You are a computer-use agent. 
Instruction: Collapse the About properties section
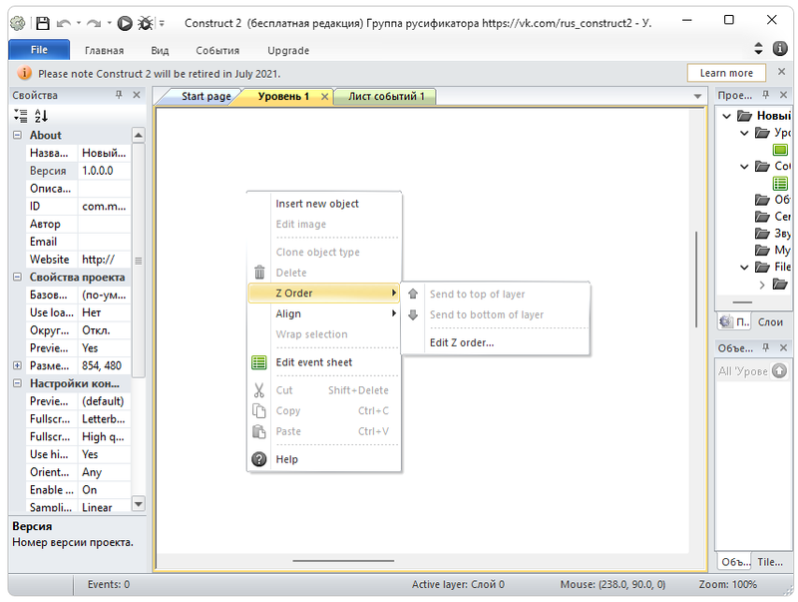[17, 135]
